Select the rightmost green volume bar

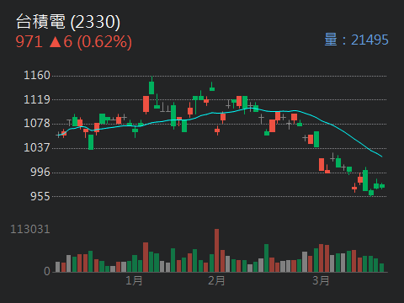(381, 268)
